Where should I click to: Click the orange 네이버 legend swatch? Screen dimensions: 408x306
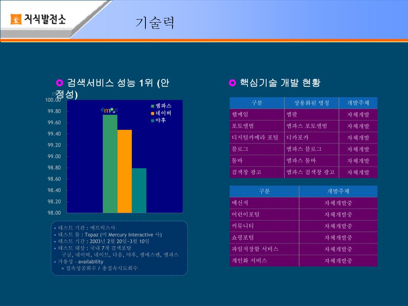coord(153,114)
